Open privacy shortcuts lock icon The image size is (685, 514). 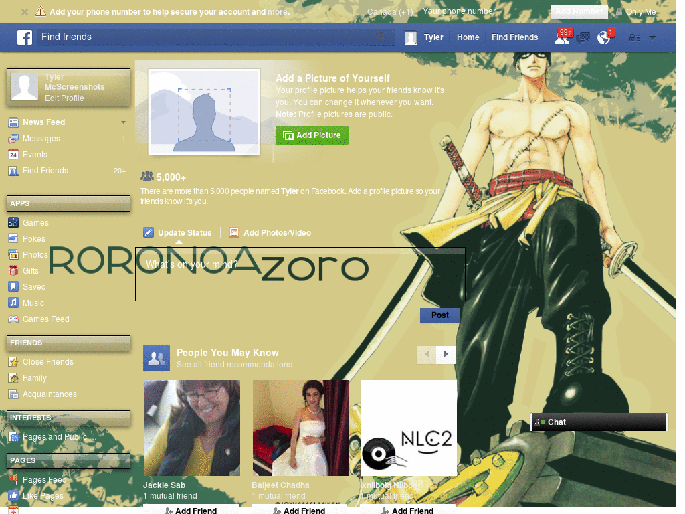(634, 38)
